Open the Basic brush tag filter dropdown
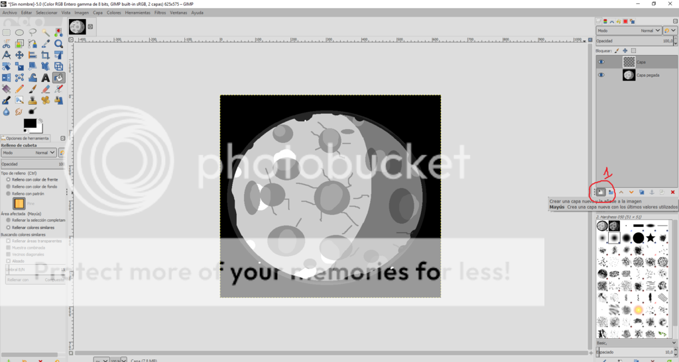Viewport: 679px width, 362px height. [636, 343]
